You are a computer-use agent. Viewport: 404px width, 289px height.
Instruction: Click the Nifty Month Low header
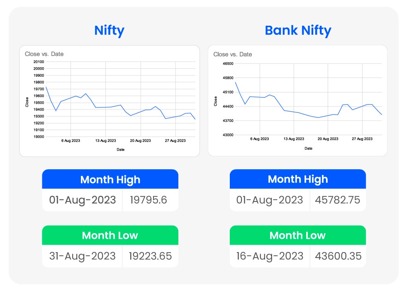tap(110, 236)
